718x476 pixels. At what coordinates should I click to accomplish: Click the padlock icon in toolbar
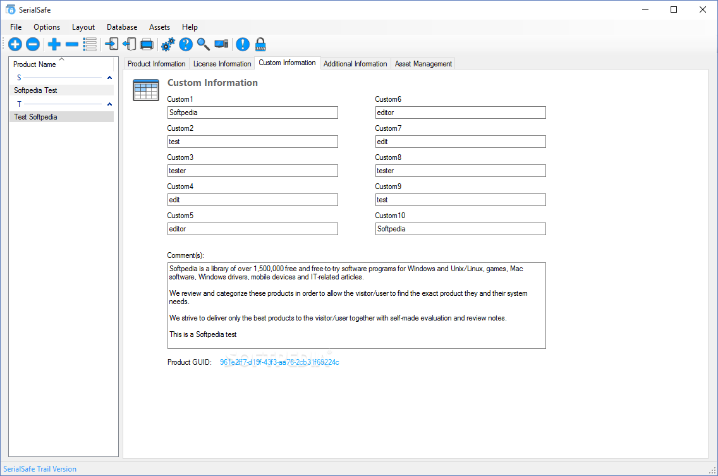click(x=260, y=44)
